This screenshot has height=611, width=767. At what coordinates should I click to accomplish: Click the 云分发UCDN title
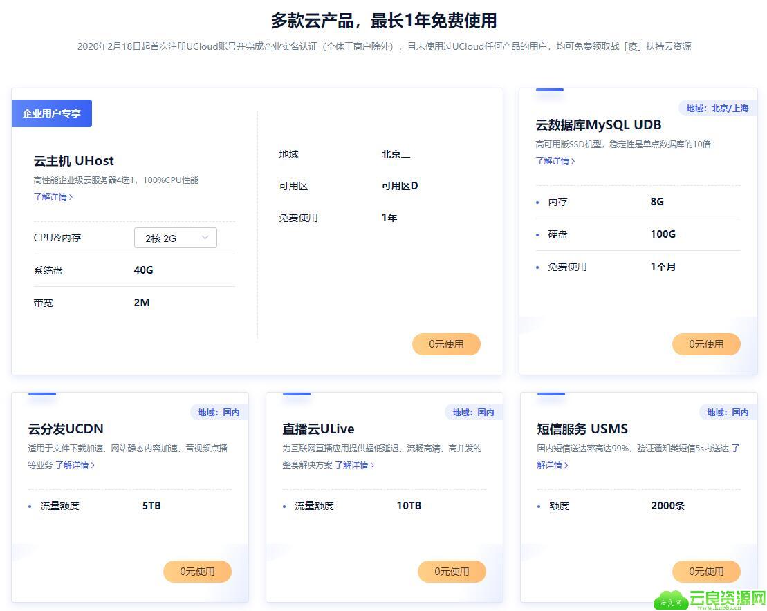(66, 429)
